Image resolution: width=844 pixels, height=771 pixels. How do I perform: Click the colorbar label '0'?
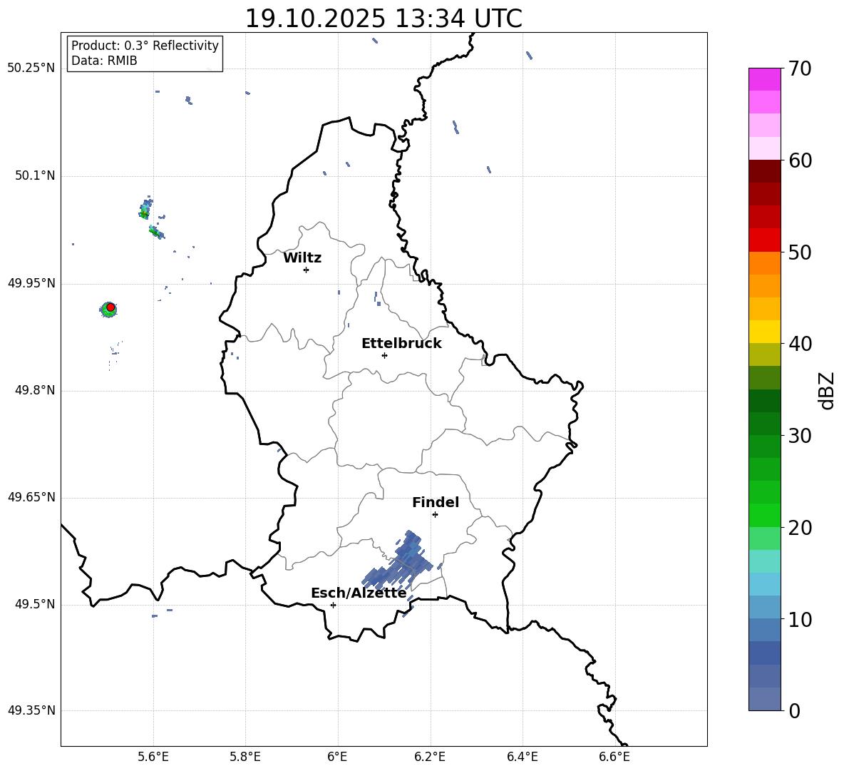coord(794,711)
